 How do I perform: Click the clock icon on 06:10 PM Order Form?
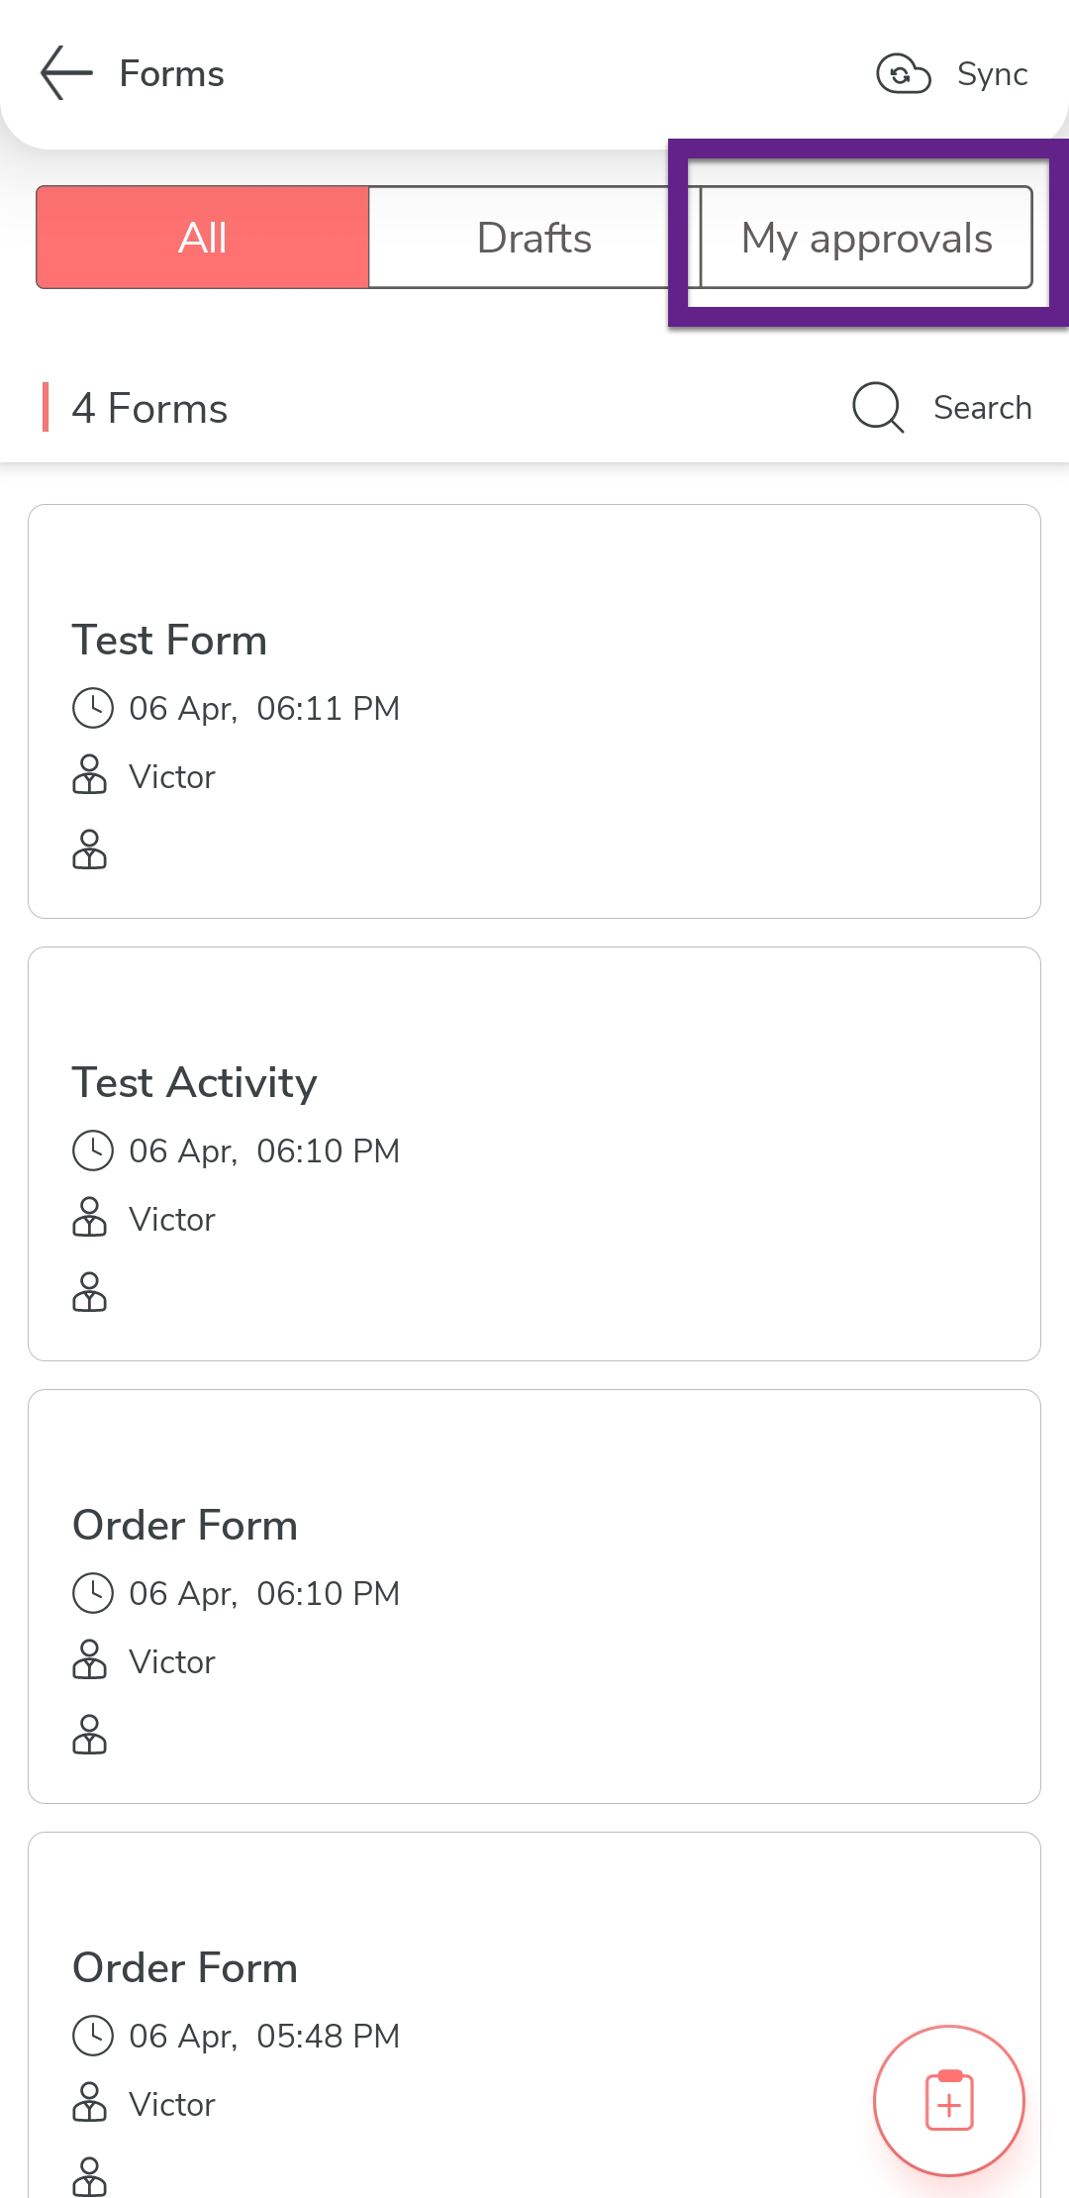[93, 1593]
